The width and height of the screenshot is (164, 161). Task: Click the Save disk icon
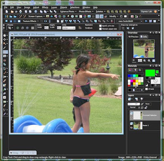26,11
